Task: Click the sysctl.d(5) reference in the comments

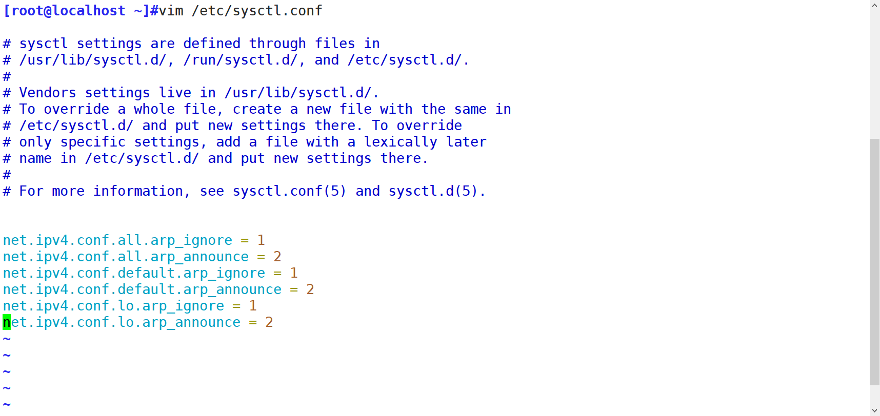Action: [x=433, y=191]
